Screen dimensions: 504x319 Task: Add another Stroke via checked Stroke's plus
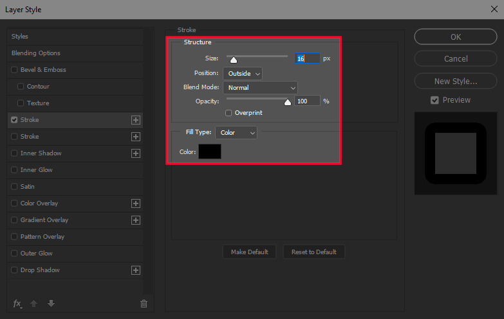[136, 120]
